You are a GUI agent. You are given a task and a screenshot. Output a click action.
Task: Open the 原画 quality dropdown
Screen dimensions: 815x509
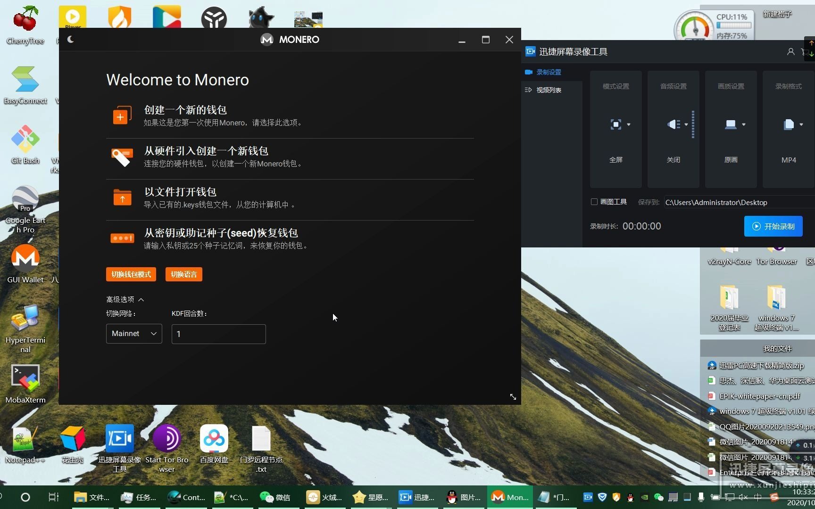735,124
